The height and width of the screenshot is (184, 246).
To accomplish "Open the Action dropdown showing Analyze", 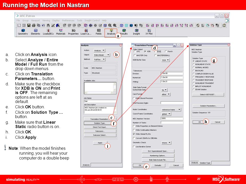I will [99, 51].
